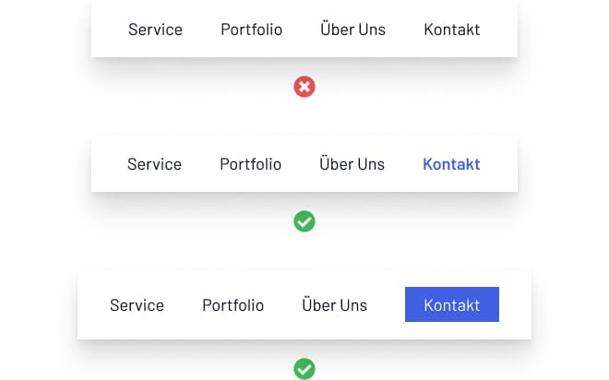Click the red cross error icon
Viewport: 609px width, 380px height.
click(x=304, y=87)
